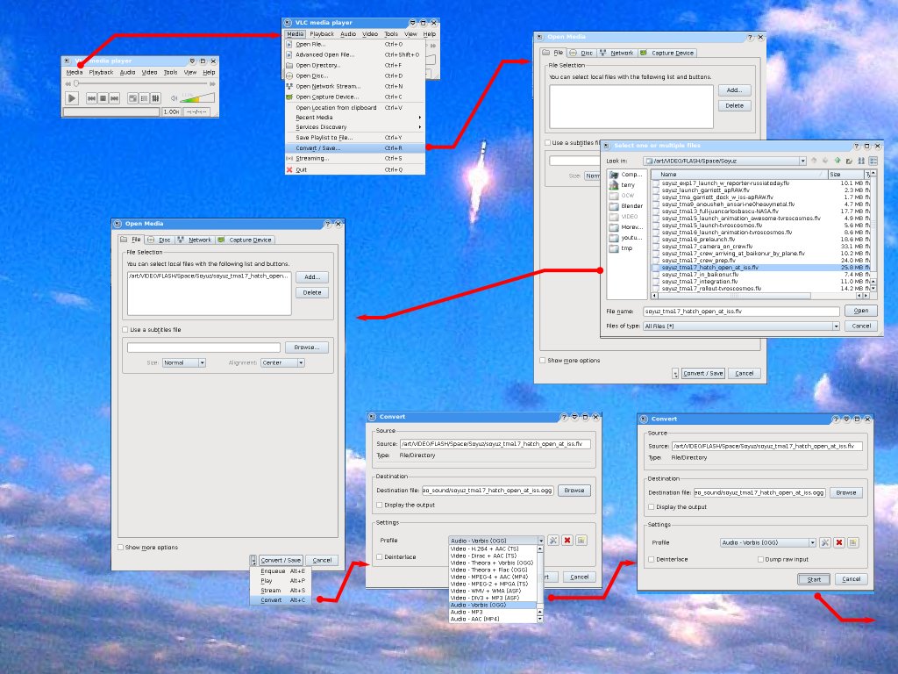898x674 pixels.
Task: Open Computer in the file chooser sidebar
Action: tap(626, 175)
